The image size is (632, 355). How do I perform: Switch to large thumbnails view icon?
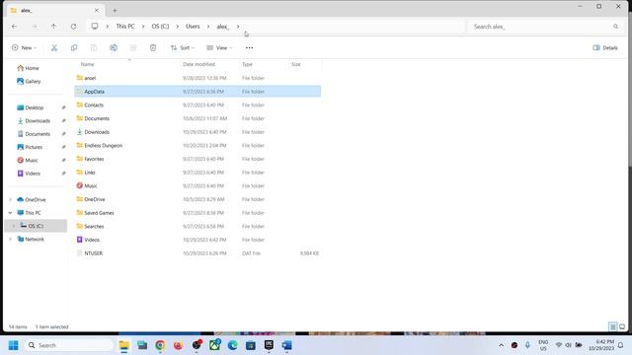[x=622, y=326]
